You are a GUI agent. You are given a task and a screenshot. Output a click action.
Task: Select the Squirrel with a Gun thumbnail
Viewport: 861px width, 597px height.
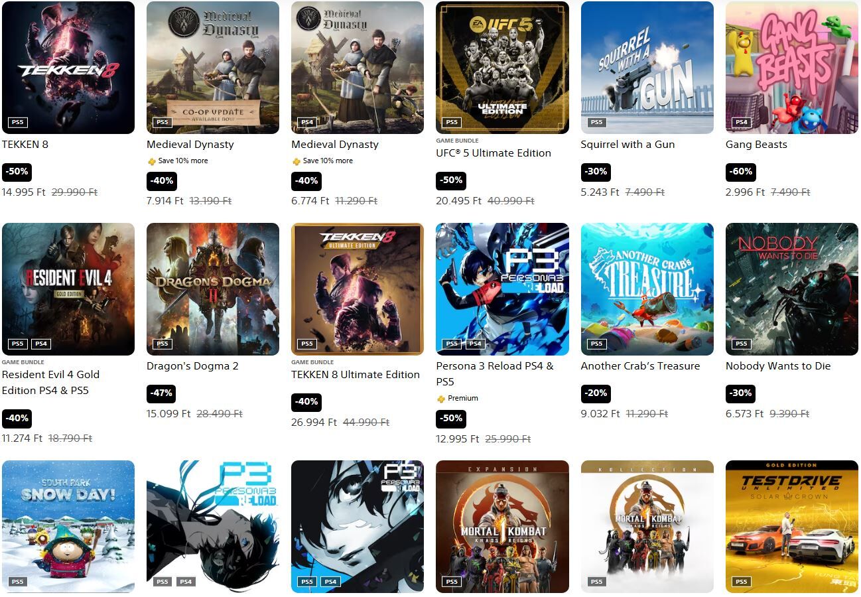647,68
